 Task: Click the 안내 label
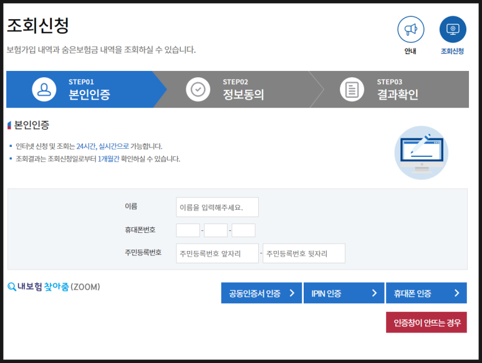410,51
